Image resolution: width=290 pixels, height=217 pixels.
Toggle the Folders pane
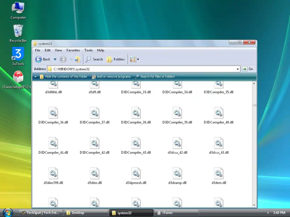pyautogui.click(x=116, y=59)
